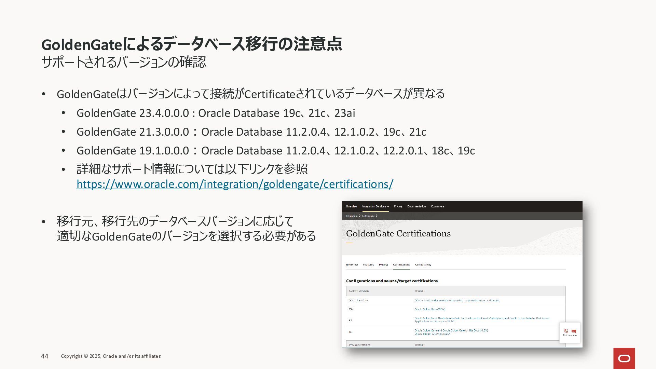
Task: Click the 'Copyright © 2025, Oracle' footer
Action: click(111, 356)
